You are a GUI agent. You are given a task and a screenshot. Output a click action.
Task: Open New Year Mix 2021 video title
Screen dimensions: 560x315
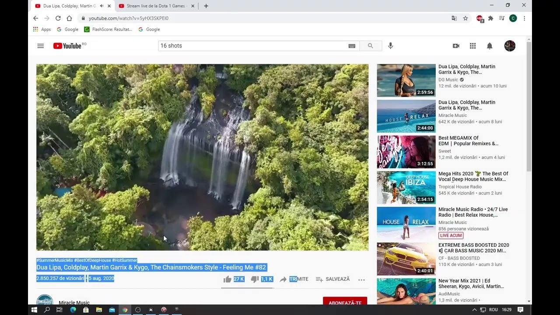pyautogui.click(x=471, y=283)
